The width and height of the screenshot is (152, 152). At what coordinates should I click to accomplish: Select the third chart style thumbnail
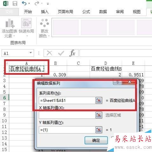pos(122,27)
